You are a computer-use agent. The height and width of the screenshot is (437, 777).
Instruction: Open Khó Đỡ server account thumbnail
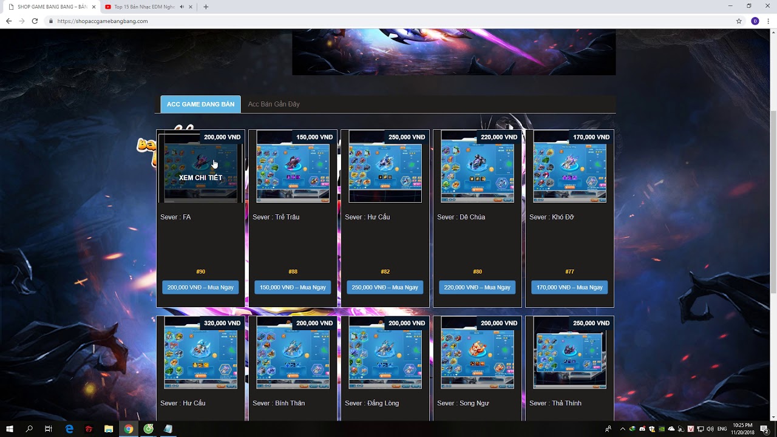pos(570,166)
